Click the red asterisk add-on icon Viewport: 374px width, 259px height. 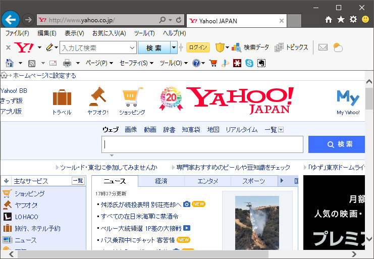tap(237, 63)
